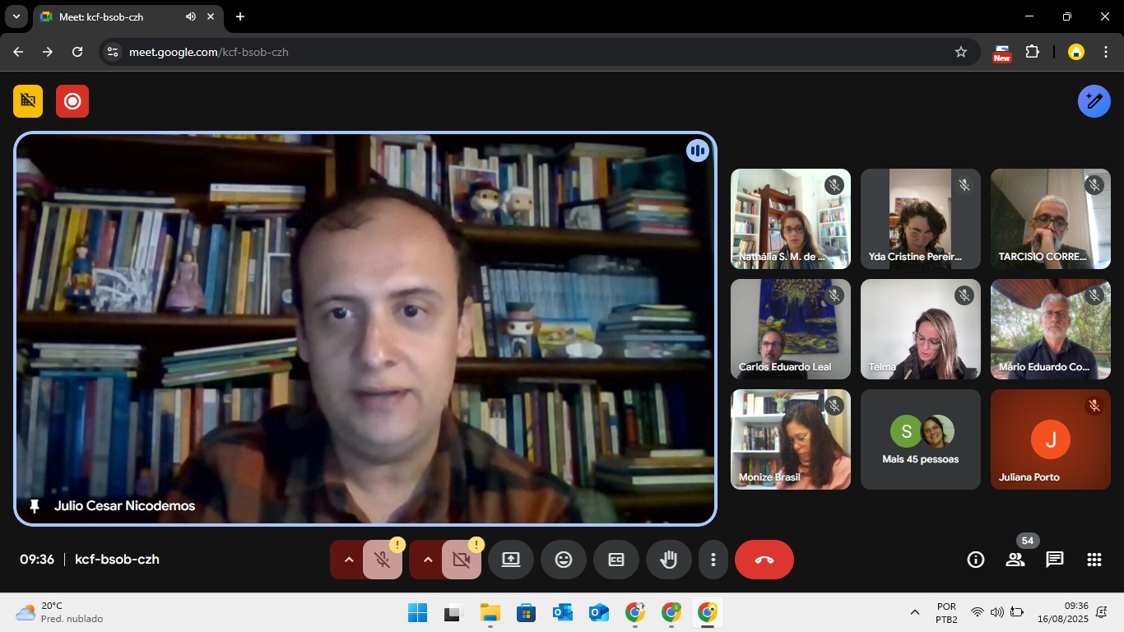The width and height of the screenshot is (1124, 632).
Task: Open the emoji reactions panel
Action: tap(563, 560)
